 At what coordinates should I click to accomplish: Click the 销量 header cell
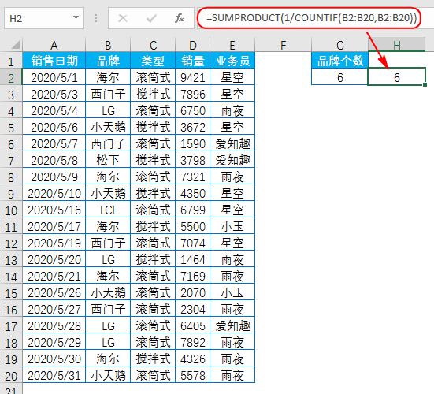[x=193, y=61]
